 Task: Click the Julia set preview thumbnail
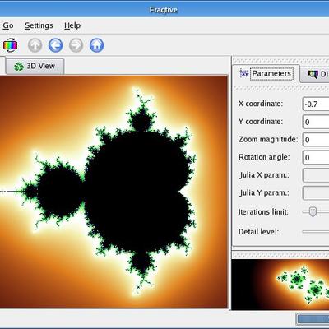point(280,285)
